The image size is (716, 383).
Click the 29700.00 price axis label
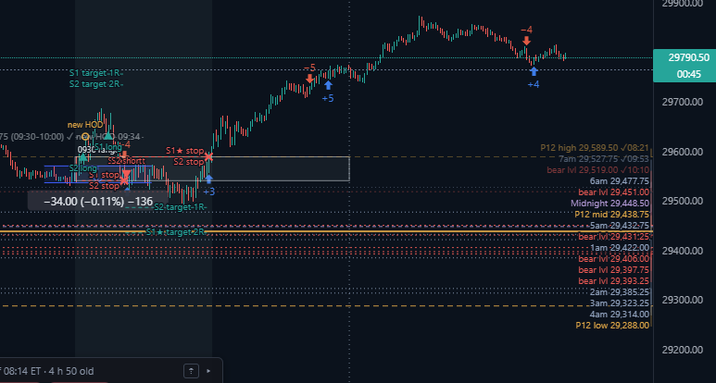click(x=683, y=102)
